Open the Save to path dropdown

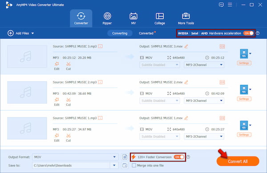(114, 165)
